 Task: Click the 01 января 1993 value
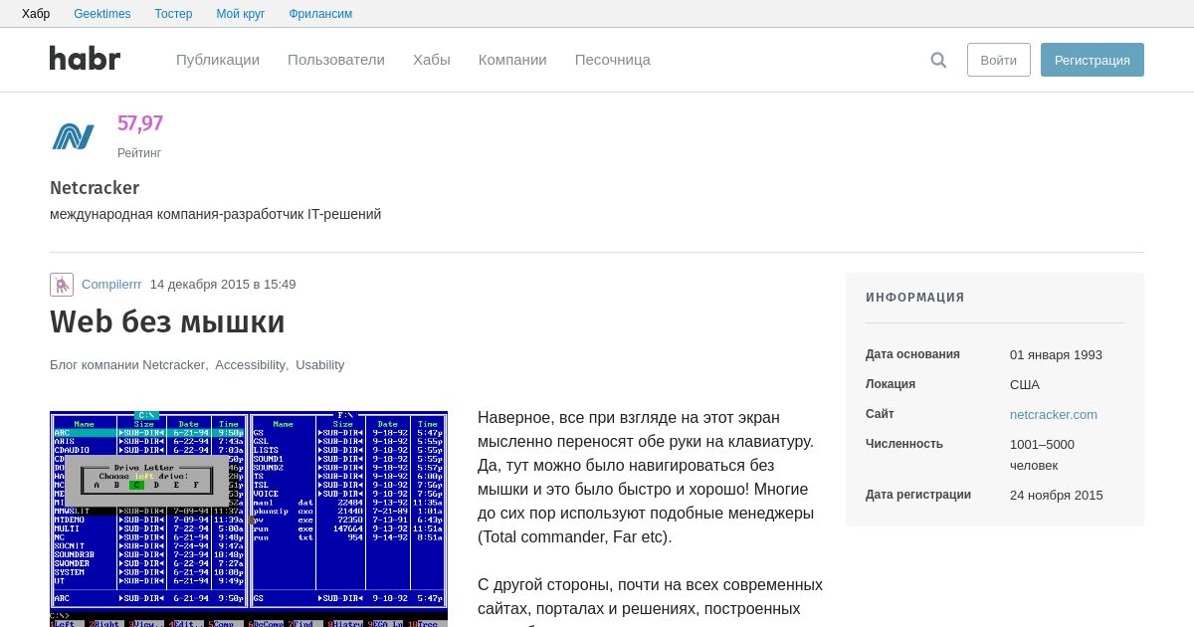[1056, 355]
